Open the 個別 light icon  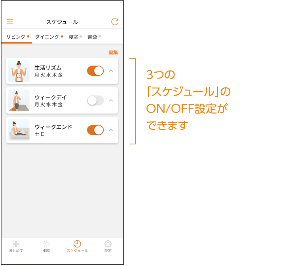(47, 244)
